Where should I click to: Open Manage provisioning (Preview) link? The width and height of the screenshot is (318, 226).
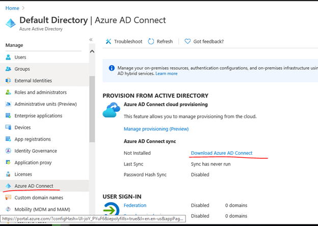[156, 129]
